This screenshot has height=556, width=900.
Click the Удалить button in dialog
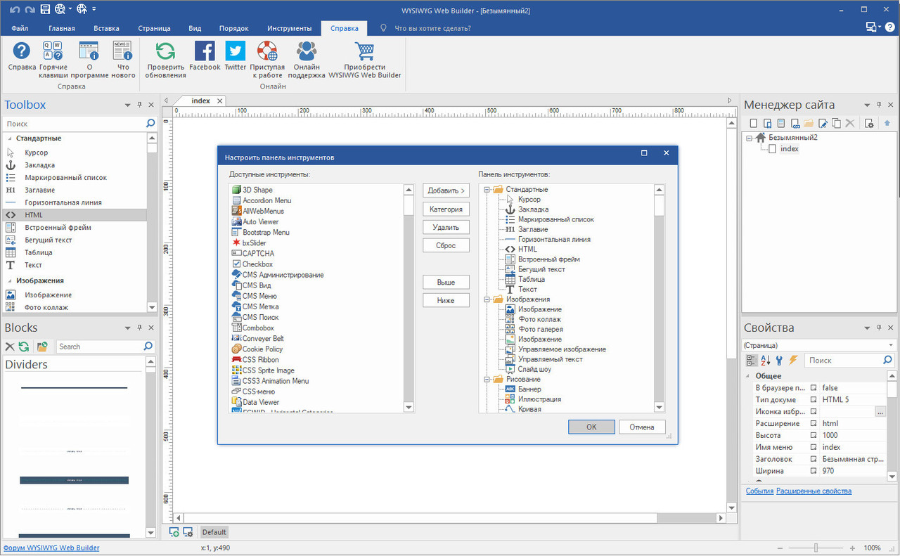[446, 227]
